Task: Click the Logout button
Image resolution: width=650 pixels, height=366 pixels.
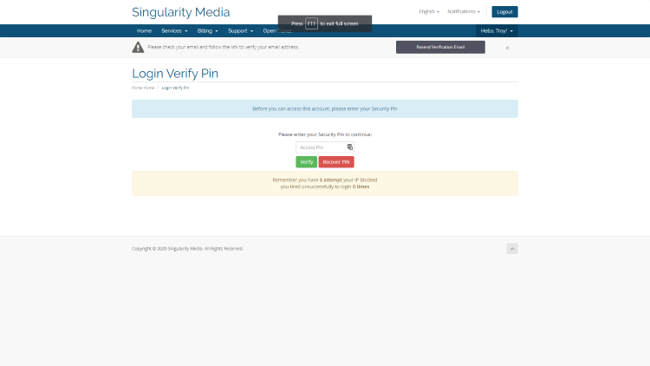Action: [504, 11]
